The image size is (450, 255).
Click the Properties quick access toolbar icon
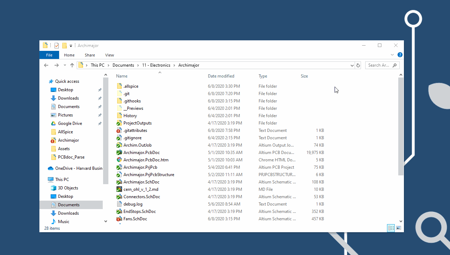pyautogui.click(x=56, y=46)
